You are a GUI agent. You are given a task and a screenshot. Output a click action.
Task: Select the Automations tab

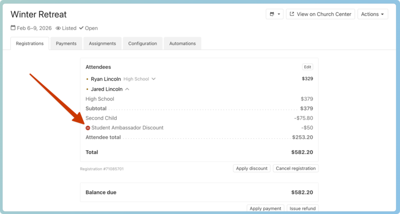point(182,44)
